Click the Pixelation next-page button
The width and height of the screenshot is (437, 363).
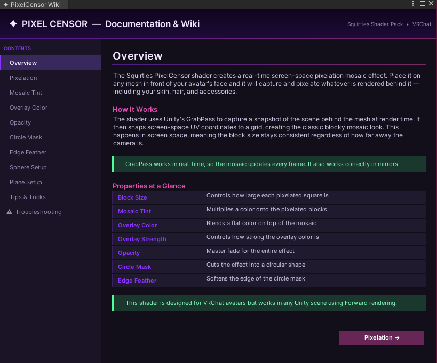coord(382,338)
